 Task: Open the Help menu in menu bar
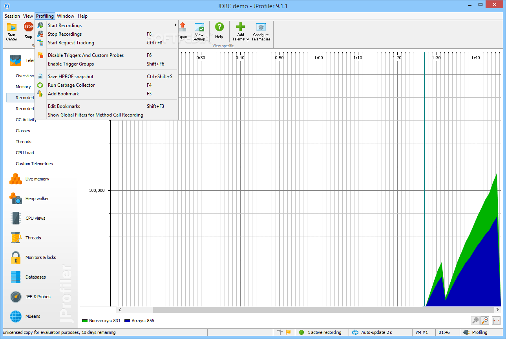pyautogui.click(x=82, y=16)
